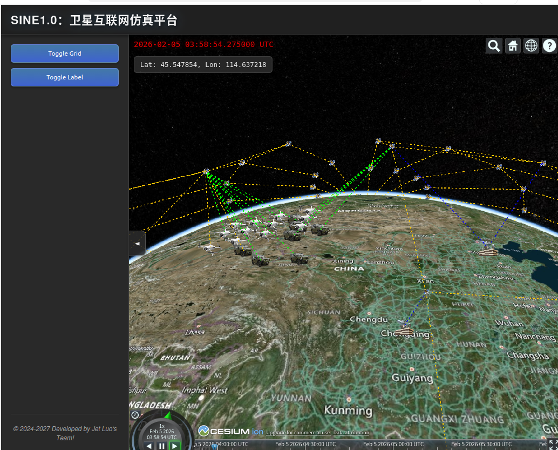558x450 pixels.
Task: Click Upgrade for commercial use link
Action: [298, 433]
